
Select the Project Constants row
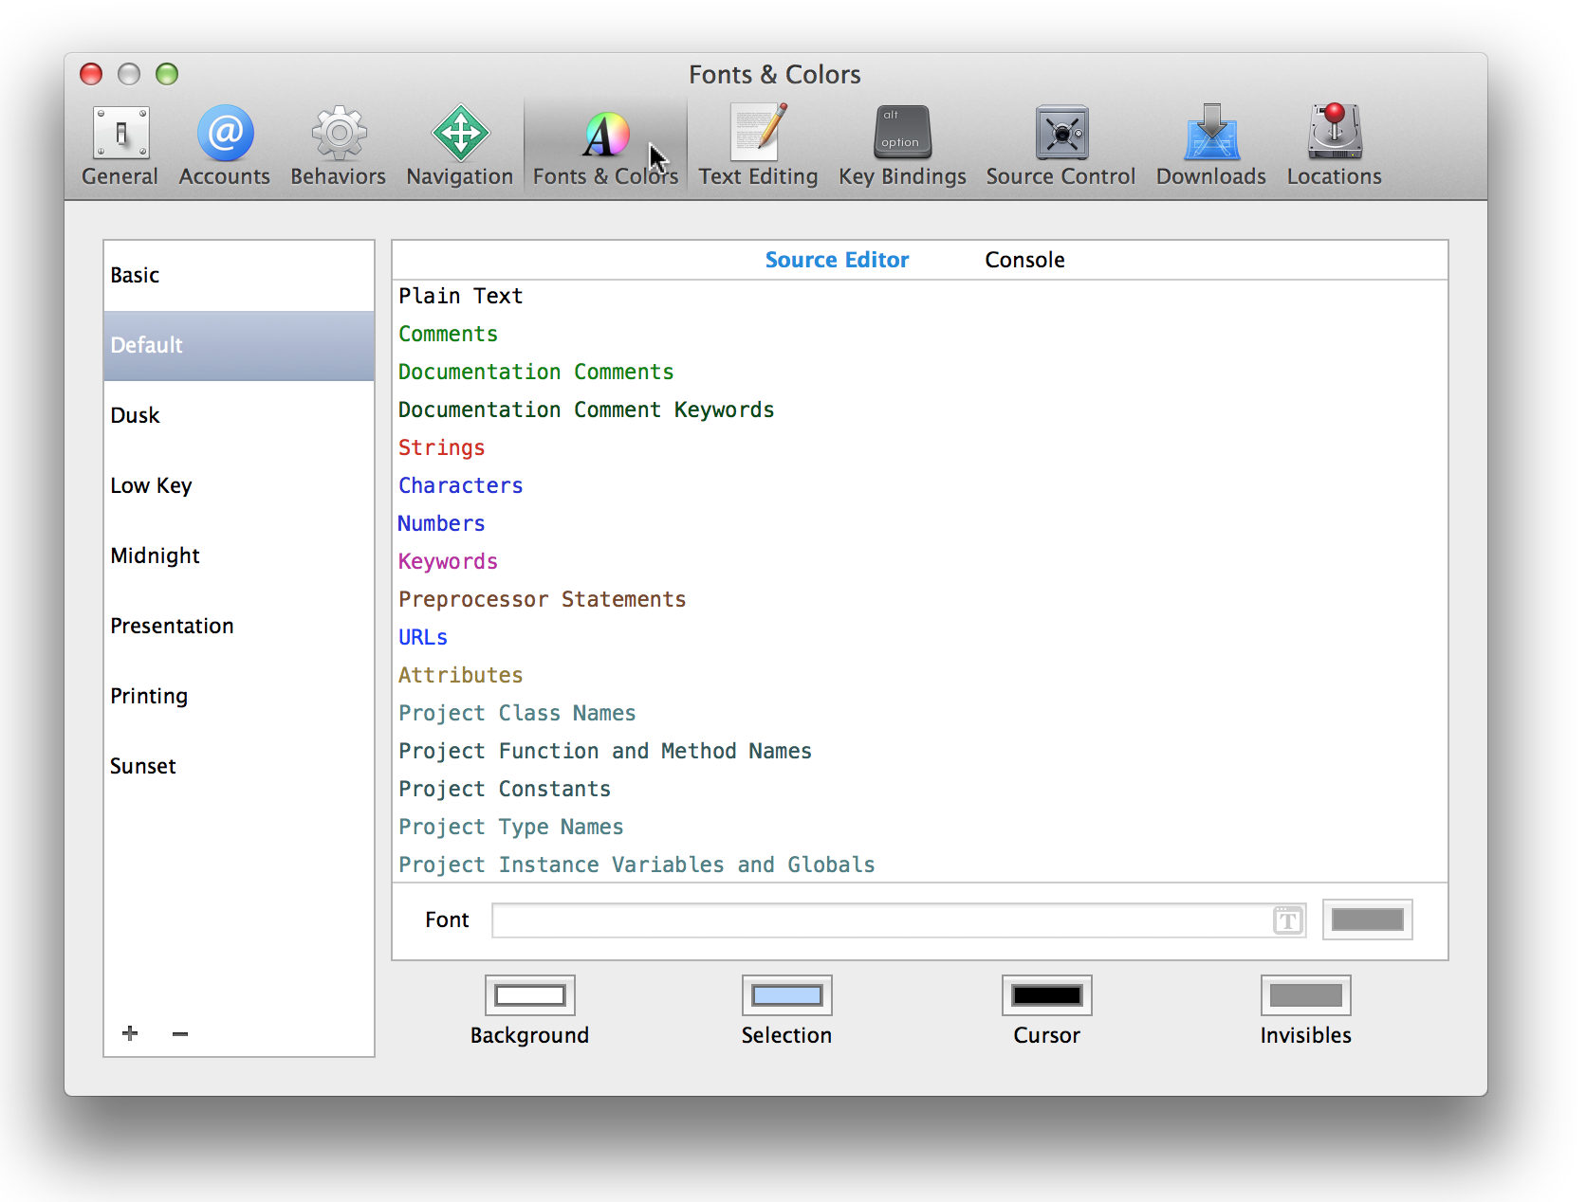click(920, 789)
